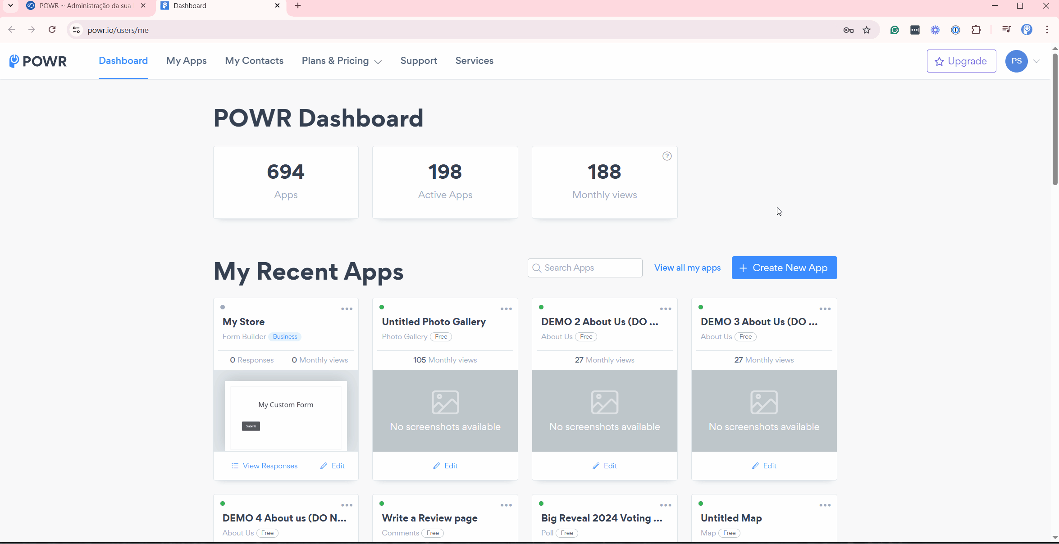Open the Write a Review page title
The height and width of the screenshot is (544, 1059).
[x=429, y=518]
